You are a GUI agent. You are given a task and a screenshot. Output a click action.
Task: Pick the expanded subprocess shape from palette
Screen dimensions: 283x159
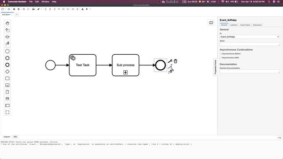(7, 85)
